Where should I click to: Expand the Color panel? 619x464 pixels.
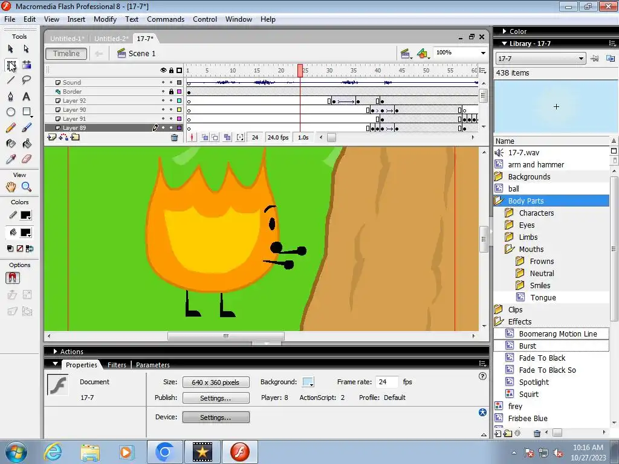504,31
